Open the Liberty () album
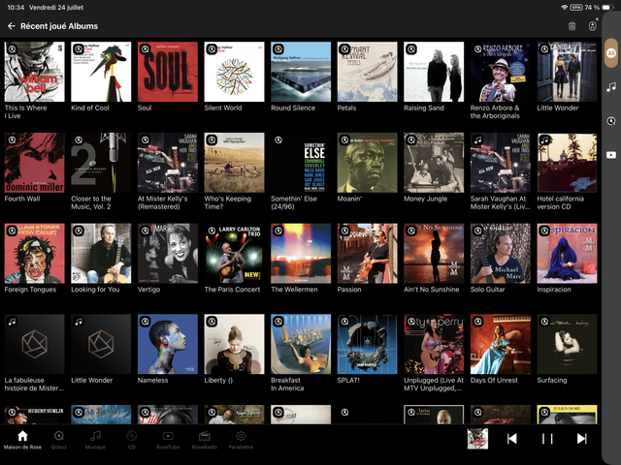The image size is (621, 465). pyautogui.click(x=234, y=344)
